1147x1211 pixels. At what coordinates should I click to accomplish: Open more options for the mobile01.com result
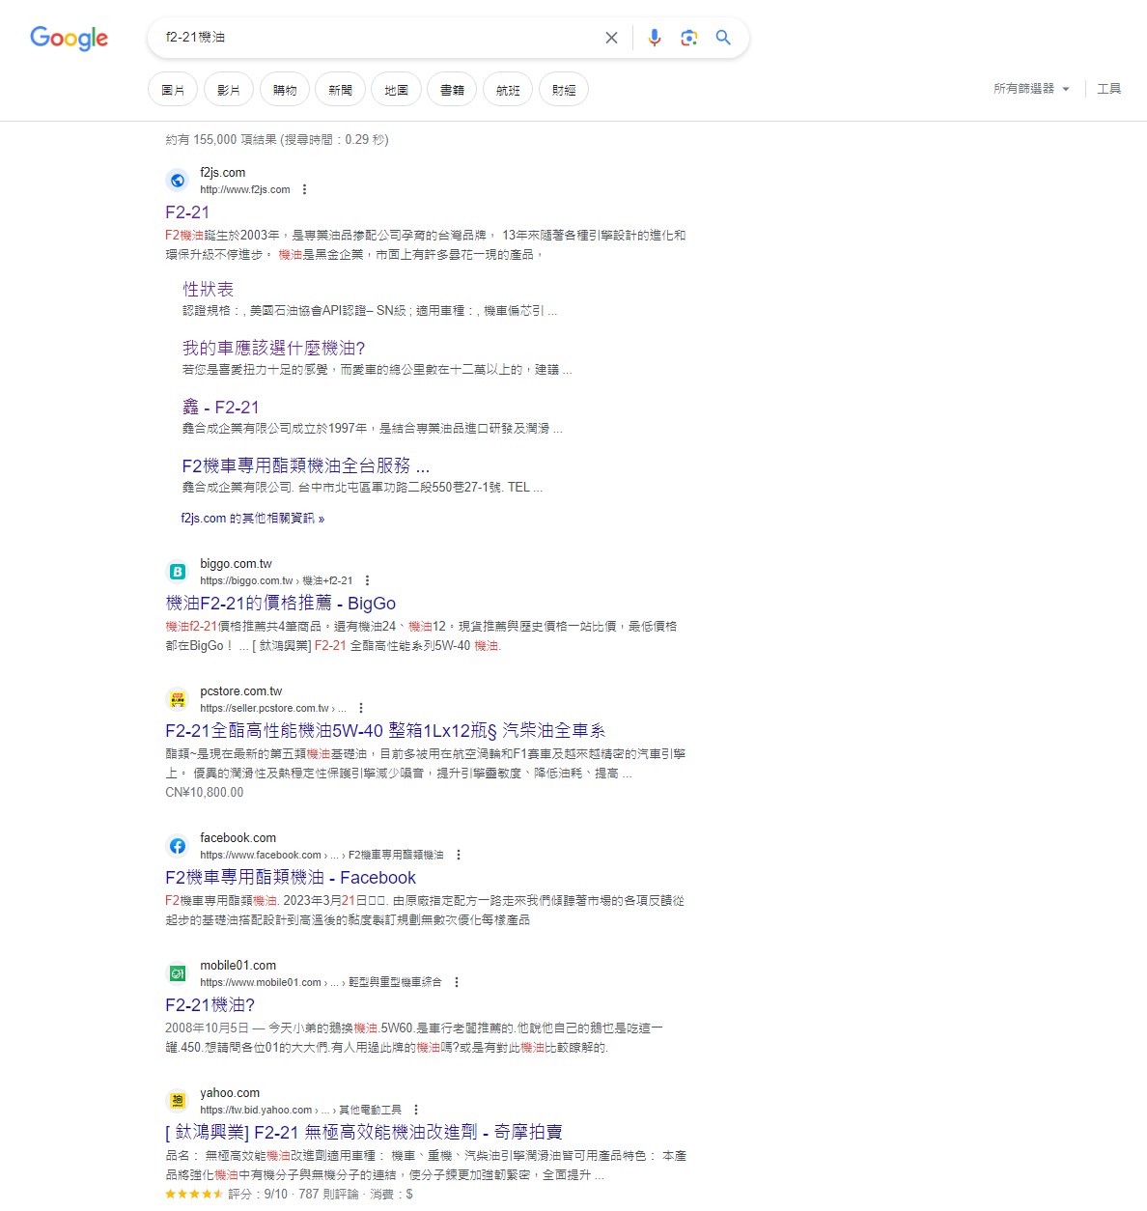457,982
